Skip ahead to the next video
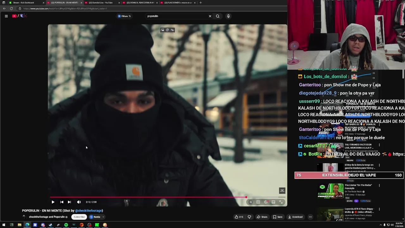Viewport: 405px width, 228px height. [69, 202]
